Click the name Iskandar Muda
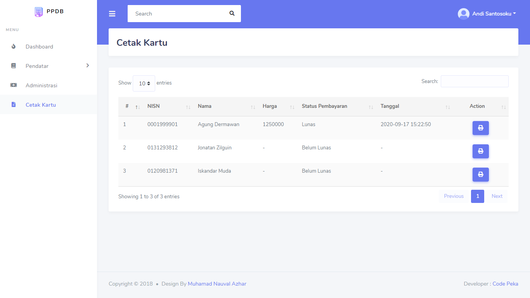Image resolution: width=530 pixels, height=298 pixels. click(x=214, y=171)
